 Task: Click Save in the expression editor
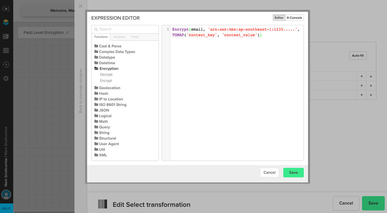coord(293,172)
